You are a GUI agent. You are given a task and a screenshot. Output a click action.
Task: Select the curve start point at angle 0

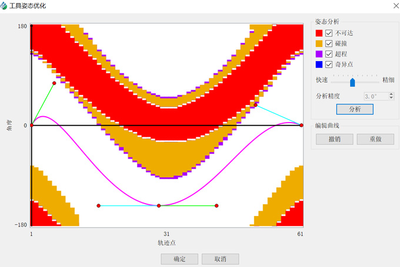click(32, 125)
